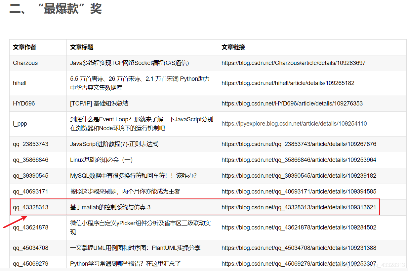This screenshot has width=408, height=271.
Task: Select the 基于matlab的控制系统与仿真-3 title
Action: pos(110,207)
